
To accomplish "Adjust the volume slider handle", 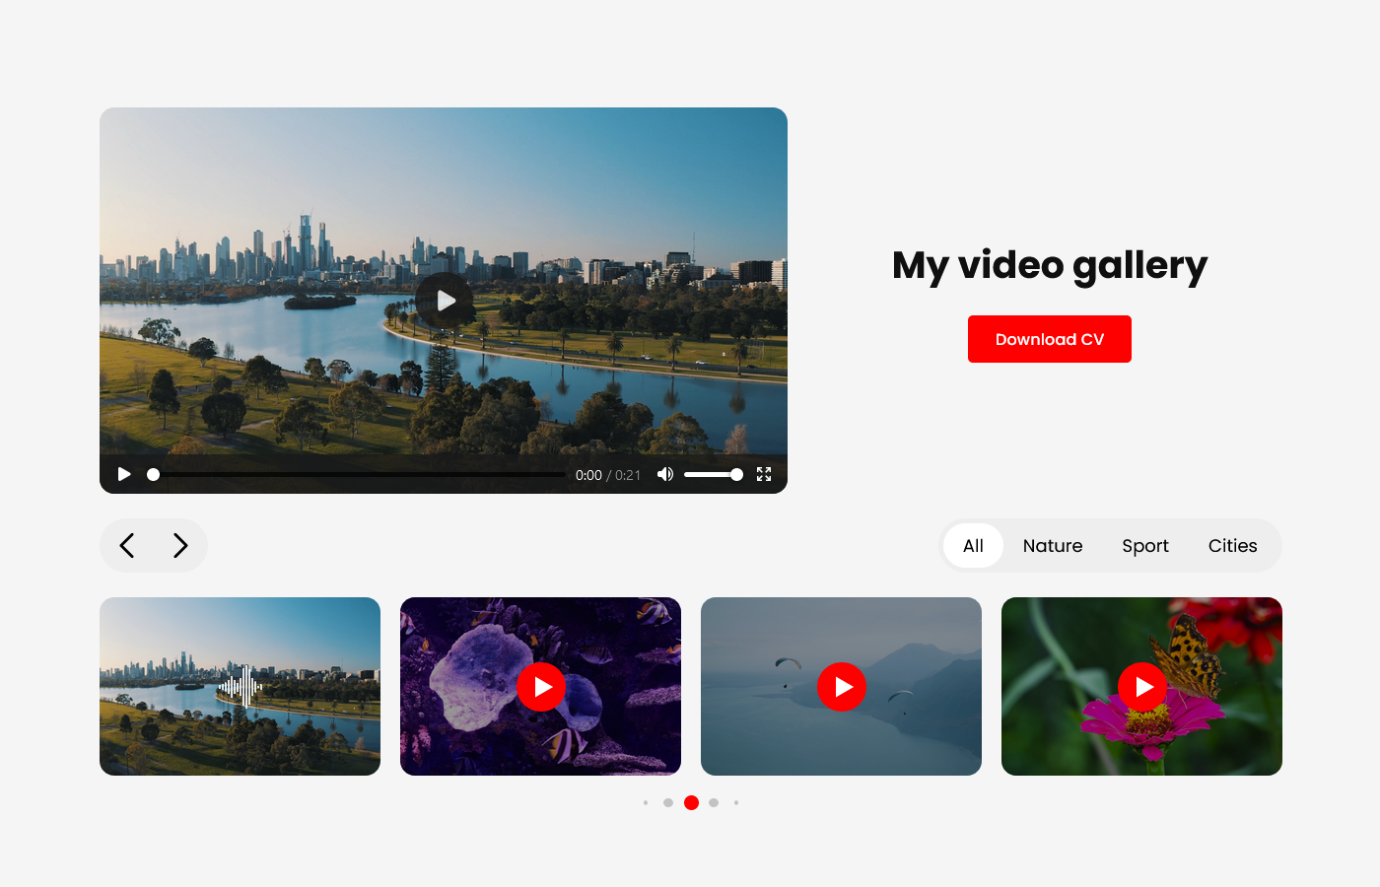I will tap(736, 474).
